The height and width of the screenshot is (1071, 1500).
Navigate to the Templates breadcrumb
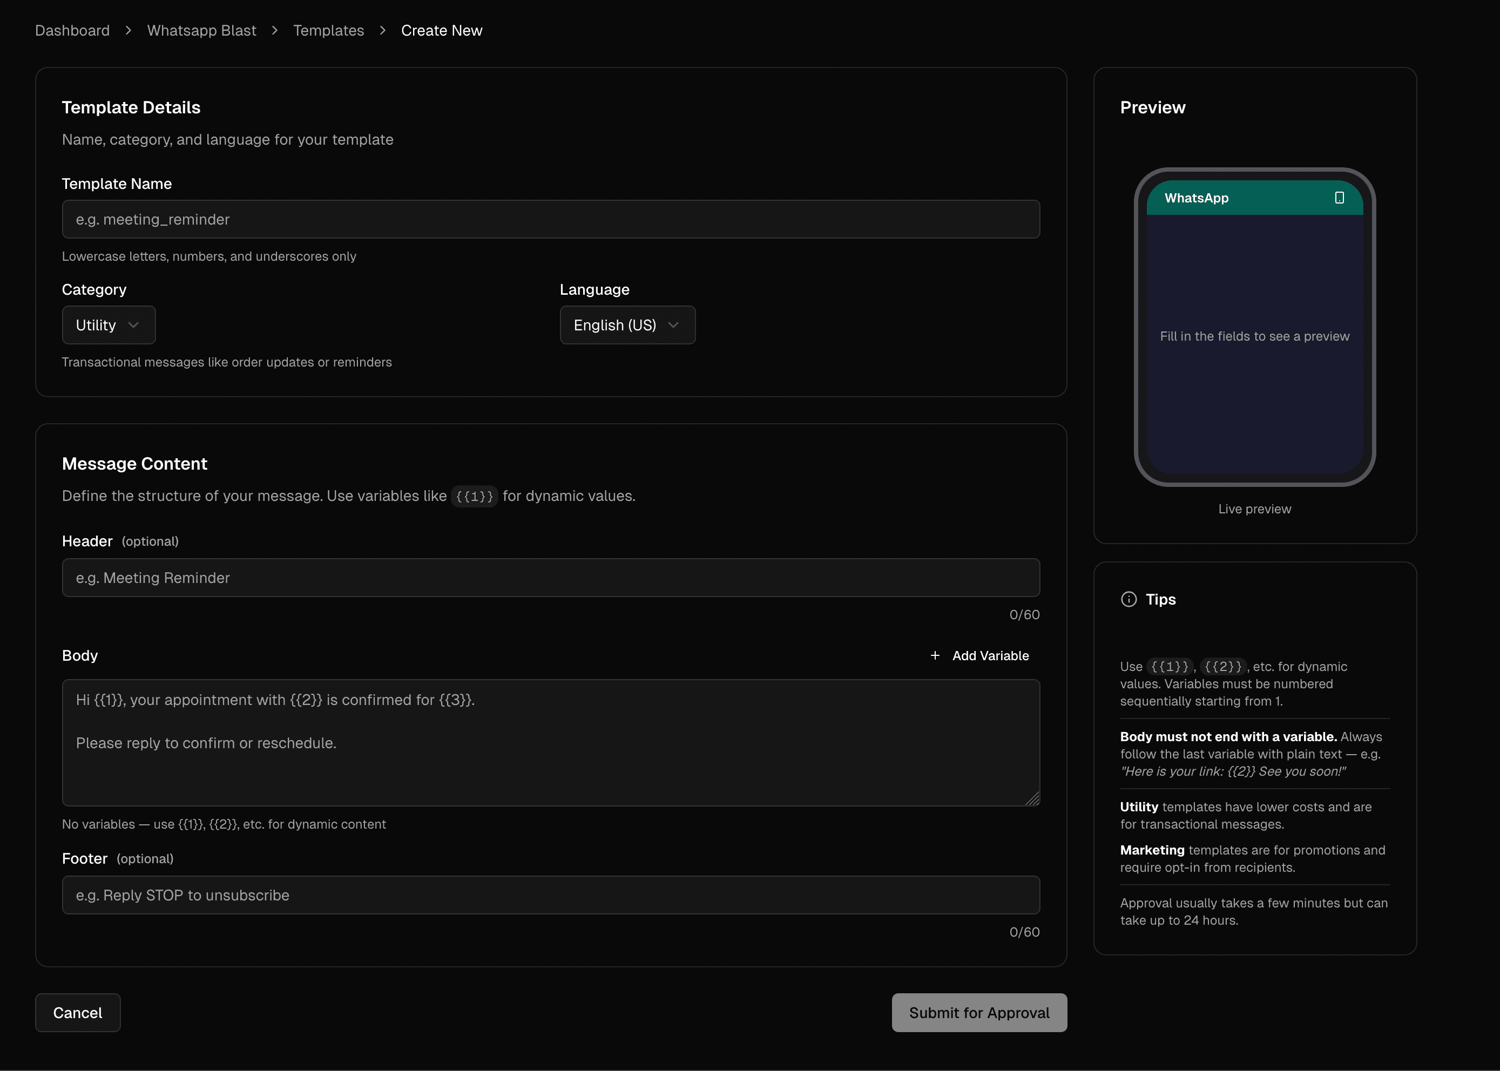click(x=328, y=30)
